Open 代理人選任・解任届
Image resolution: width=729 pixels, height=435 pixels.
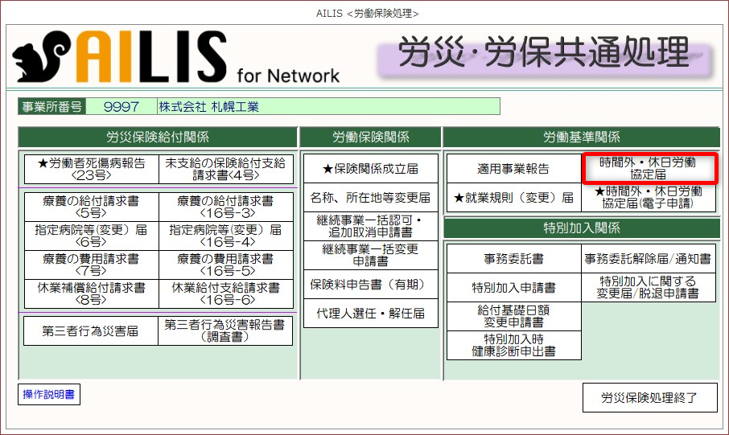(x=370, y=314)
